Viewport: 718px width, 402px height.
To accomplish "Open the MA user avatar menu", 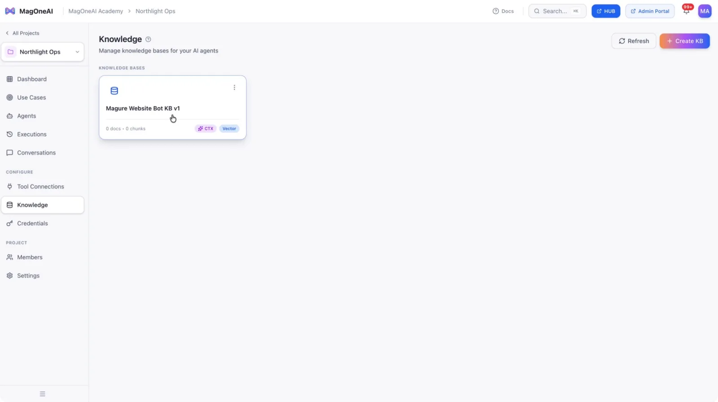I will (705, 11).
